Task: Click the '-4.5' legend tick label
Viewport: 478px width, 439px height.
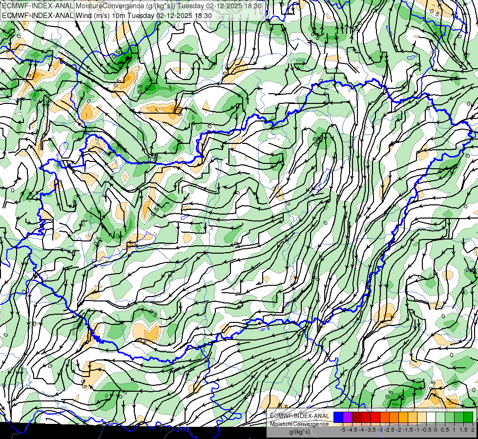Action: (352, 430)
